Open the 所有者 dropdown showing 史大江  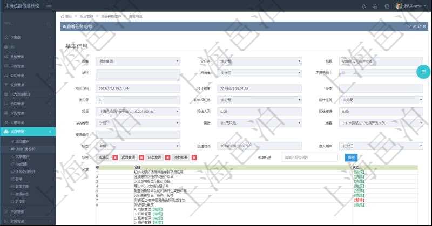pyautogui.click(x=259, y=73)
